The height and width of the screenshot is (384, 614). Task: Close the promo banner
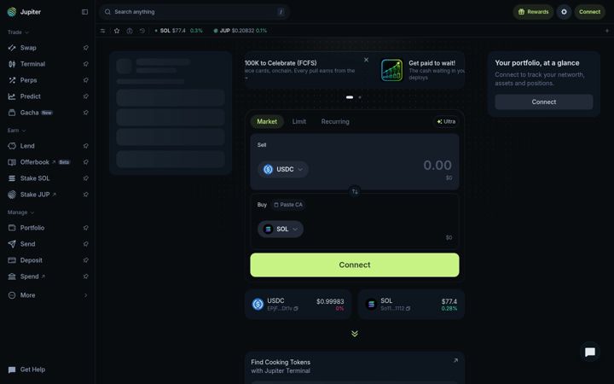pyautogui.click(x=366, y=60)
